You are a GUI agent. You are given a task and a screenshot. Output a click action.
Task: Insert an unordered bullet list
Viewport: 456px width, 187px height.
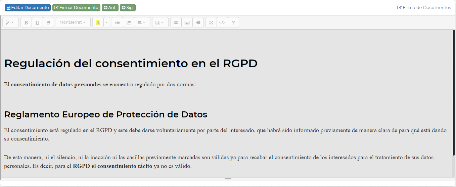117,22
